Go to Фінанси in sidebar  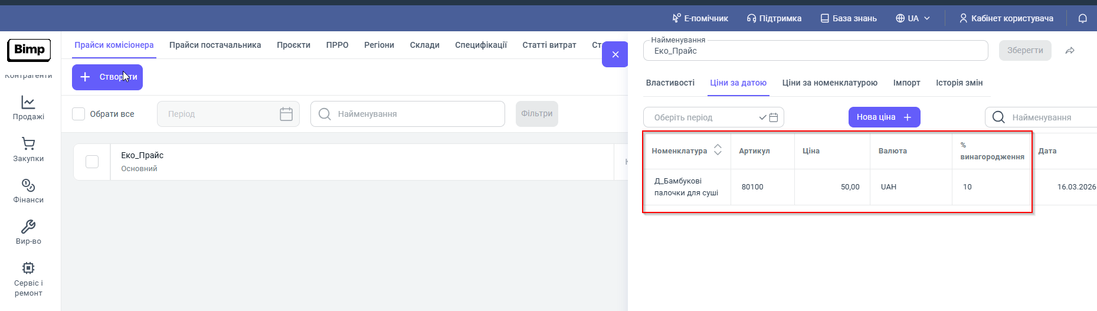tap(28, 191)
